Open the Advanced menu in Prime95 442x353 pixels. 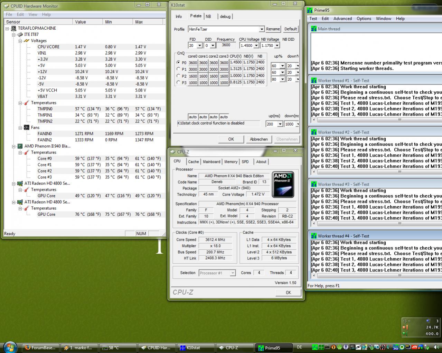point(342,19)
